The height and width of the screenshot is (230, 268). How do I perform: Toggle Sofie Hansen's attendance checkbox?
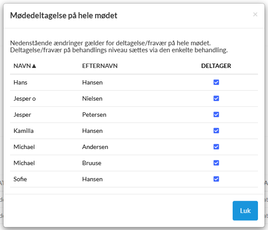[x=216, y=179]
